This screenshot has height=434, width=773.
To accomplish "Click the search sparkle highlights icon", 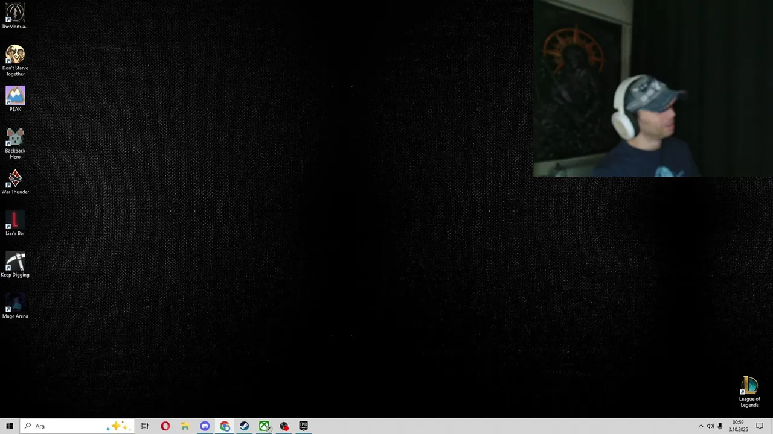I will 118,426.
